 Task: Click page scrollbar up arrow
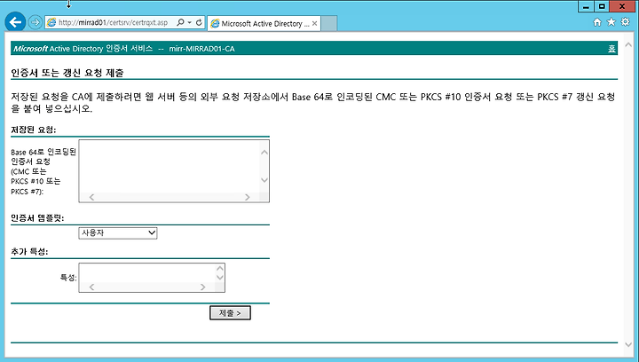tap(628, 44)
